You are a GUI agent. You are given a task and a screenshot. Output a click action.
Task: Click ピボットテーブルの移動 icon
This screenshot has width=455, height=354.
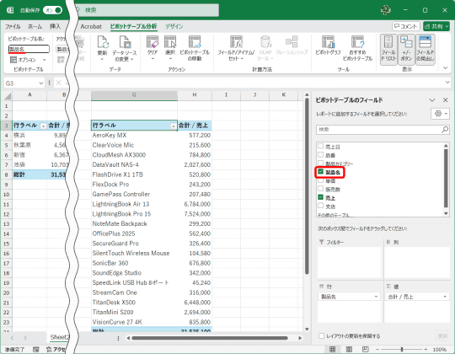(195, 42)
